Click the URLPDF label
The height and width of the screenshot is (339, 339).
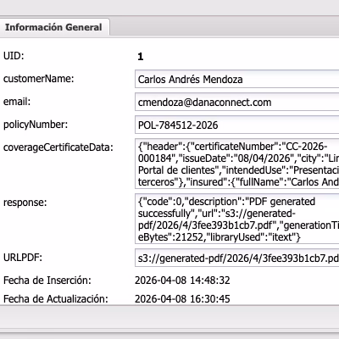click(x=23, y=258)
